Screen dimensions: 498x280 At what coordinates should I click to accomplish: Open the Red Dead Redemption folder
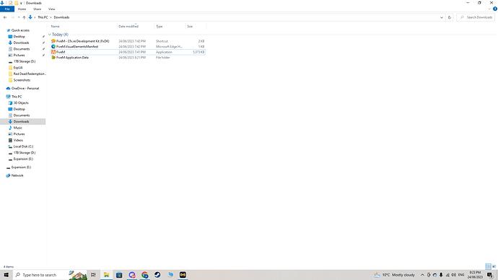29,74
